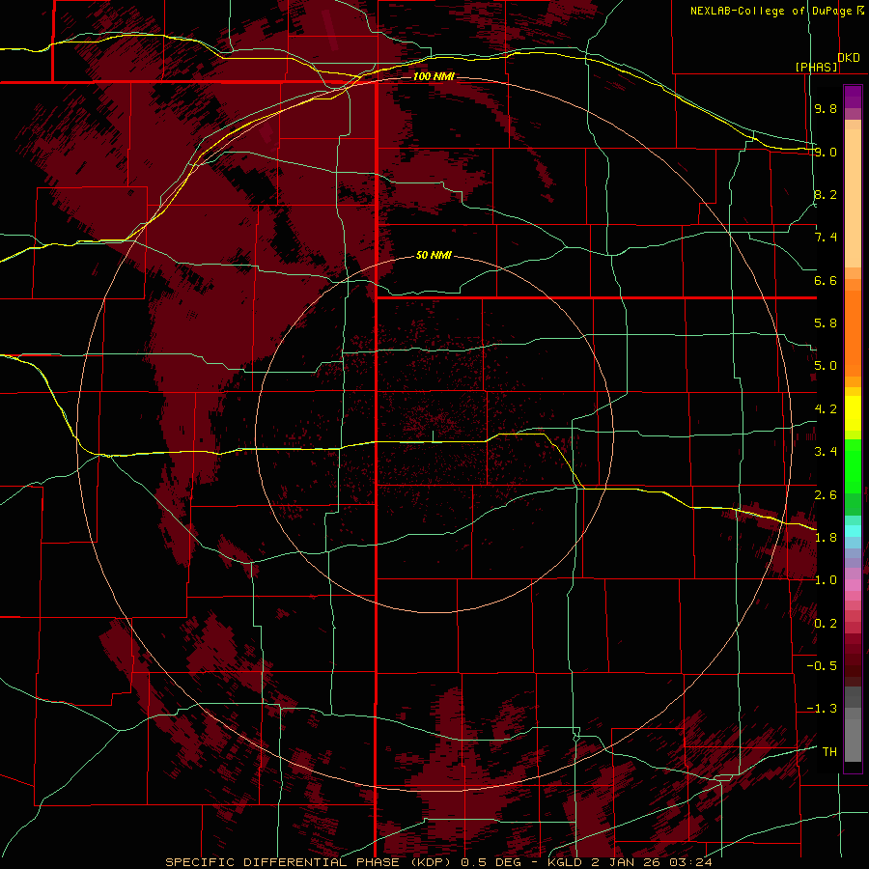Click the 100 NMI range ring label
Image resolution: width=869 pixels, height=869 pixels.
(434, 76)
